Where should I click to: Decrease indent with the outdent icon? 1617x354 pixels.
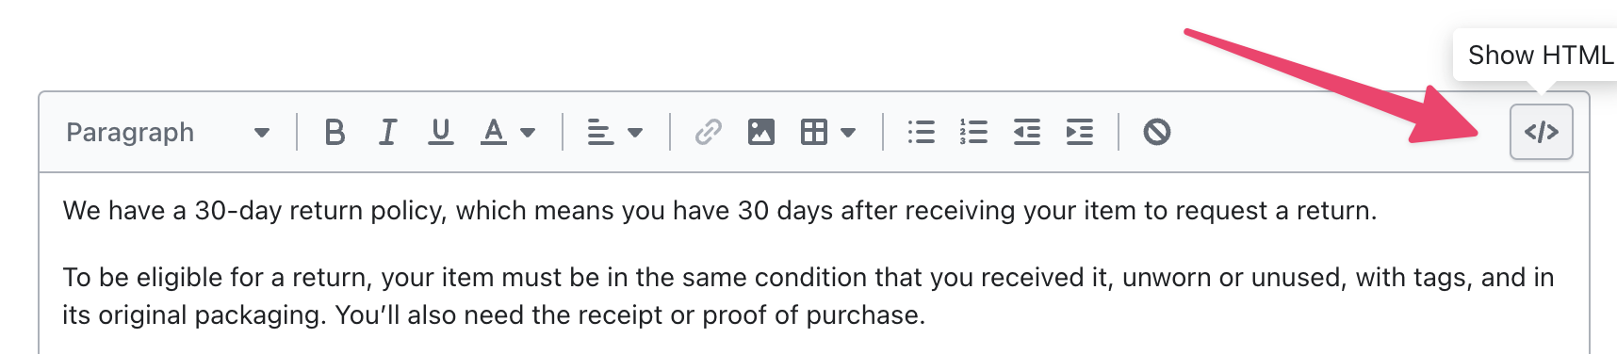(x=1026, y=132)
